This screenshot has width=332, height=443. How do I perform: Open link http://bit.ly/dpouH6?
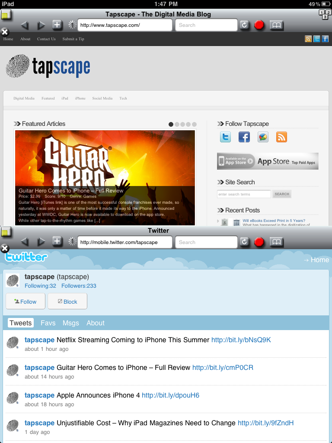pyautogui.click(x=170, y=395)
